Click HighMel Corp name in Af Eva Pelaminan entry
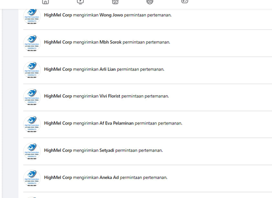This screenshot has width=272, height=198. (x=58, y=123)
